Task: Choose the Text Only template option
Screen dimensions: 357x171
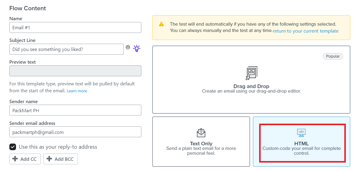Action: coord(201,141)
